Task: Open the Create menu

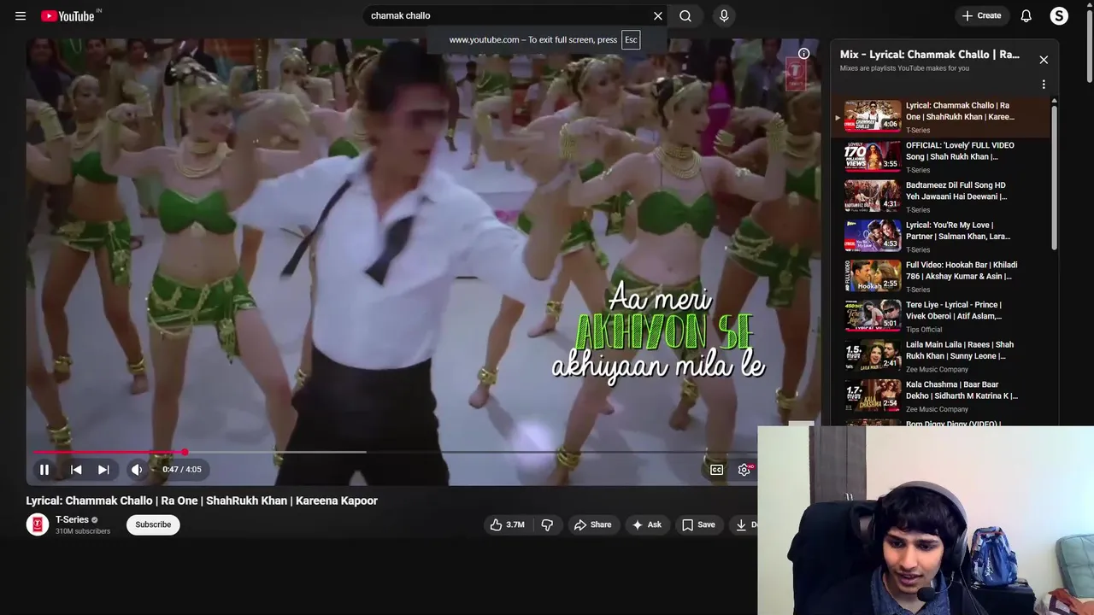Action: pyautogui.click(x=981, y=15)
